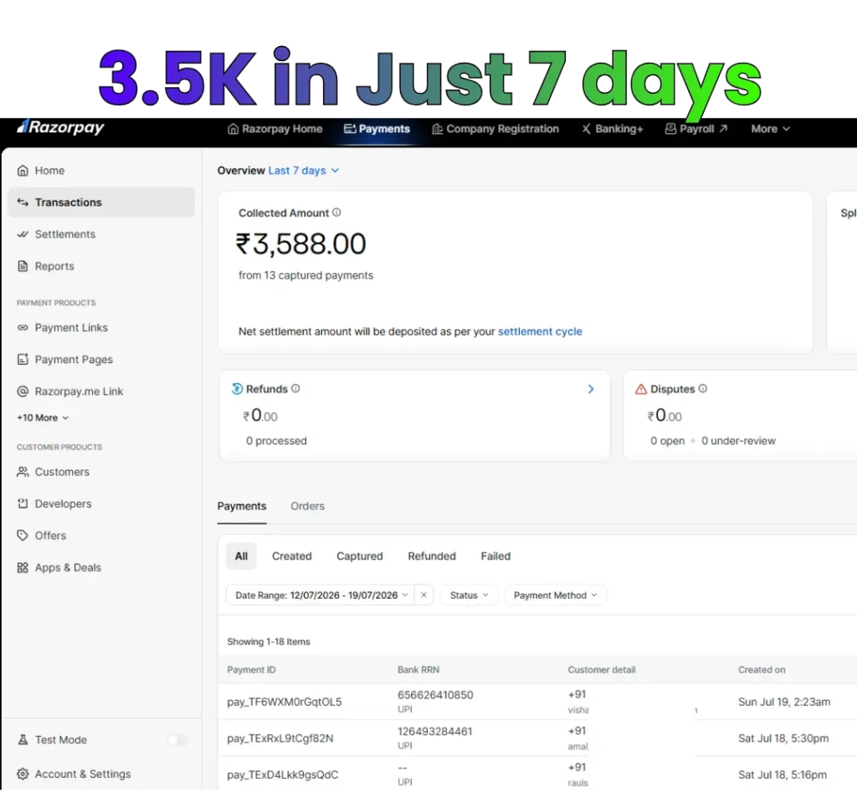Clear the Date Range filter with X
The width and height of the screenshot is (857, 793).
(x=423, y=595)
